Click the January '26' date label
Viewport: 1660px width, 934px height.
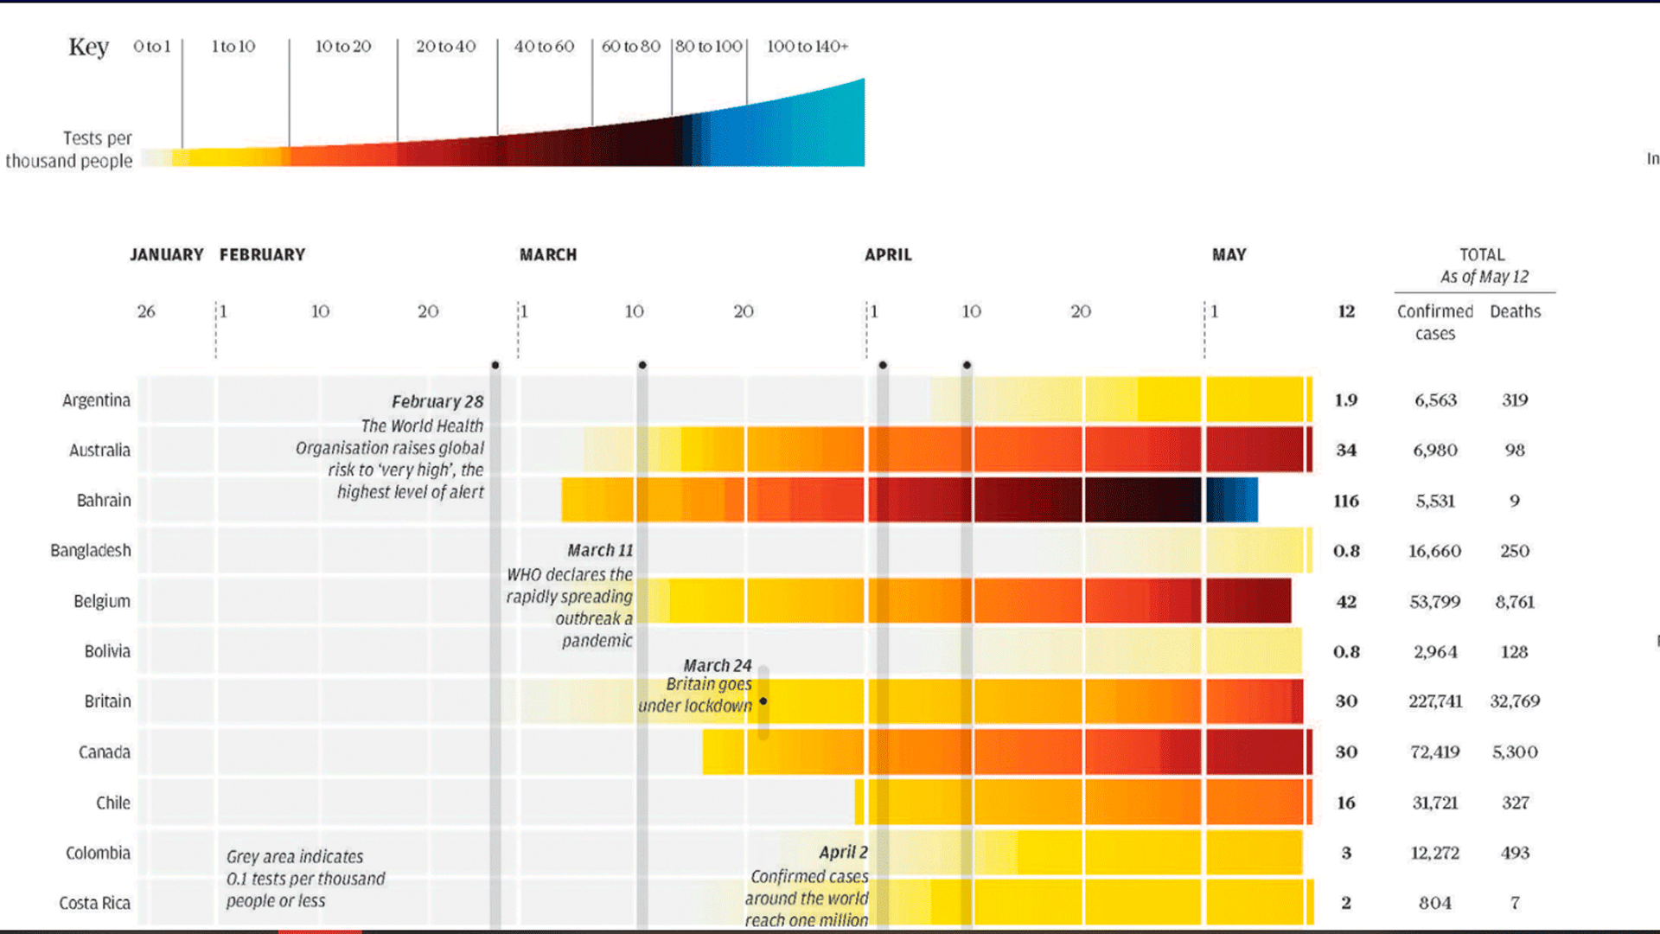[146, 311]
